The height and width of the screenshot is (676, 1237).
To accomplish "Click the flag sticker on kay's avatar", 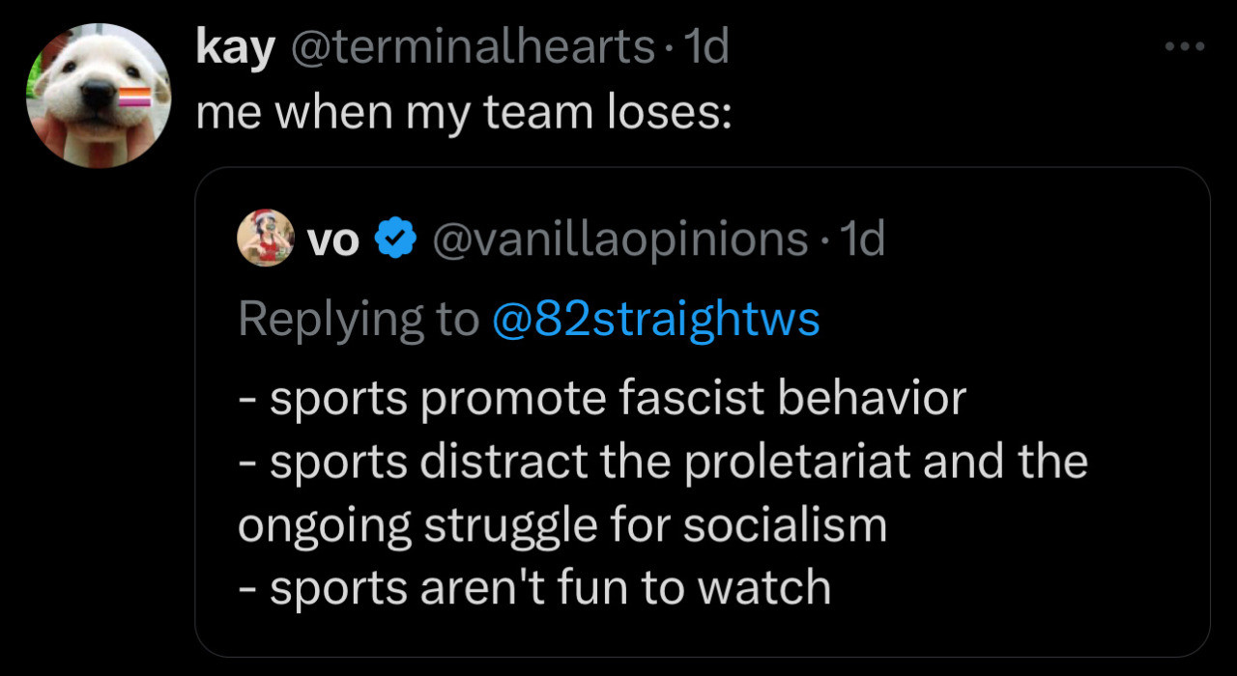I will click(x=134, y=96).
